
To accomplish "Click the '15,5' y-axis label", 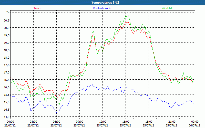I will (7, 94).
